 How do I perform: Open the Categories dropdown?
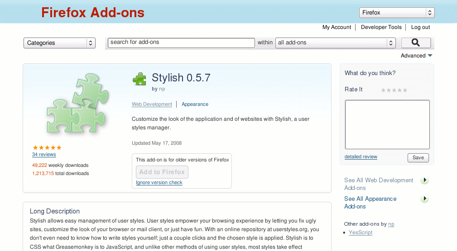point(59,43)
